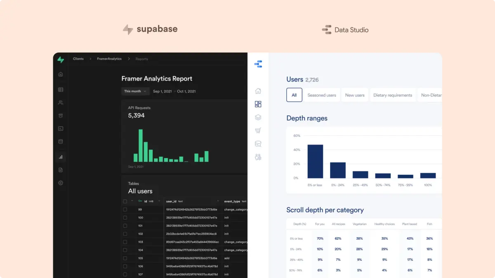Click the 5,394 API Requests value
The height and width of the screenshot is (278, 495).
pyautogui.click(x=137, y=116)
